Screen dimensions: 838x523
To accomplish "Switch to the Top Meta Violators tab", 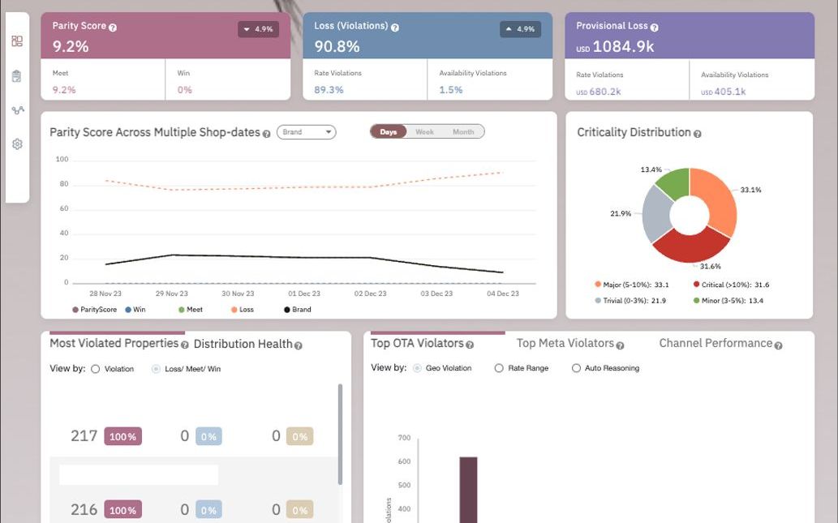I will (x=565, y=344).
